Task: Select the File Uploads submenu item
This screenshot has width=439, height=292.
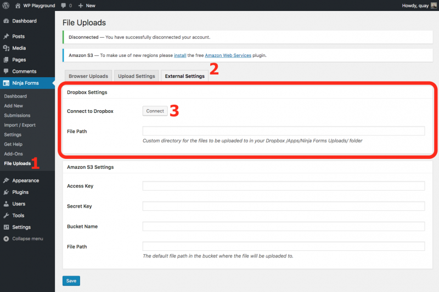Action: (x=18, y=163)
